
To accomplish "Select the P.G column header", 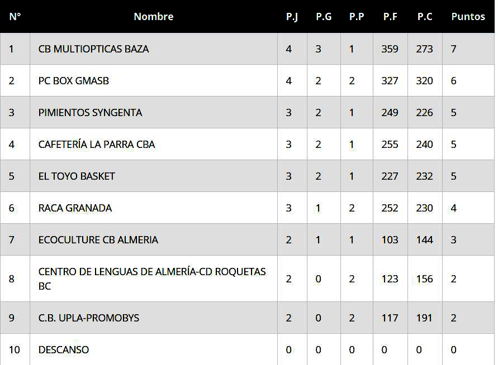I will tap(324, 17).
